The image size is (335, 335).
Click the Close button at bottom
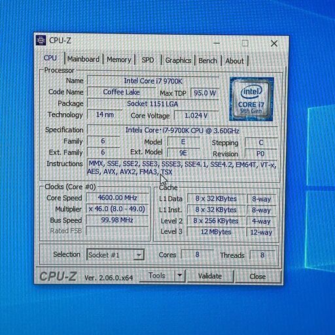point(258,277)
